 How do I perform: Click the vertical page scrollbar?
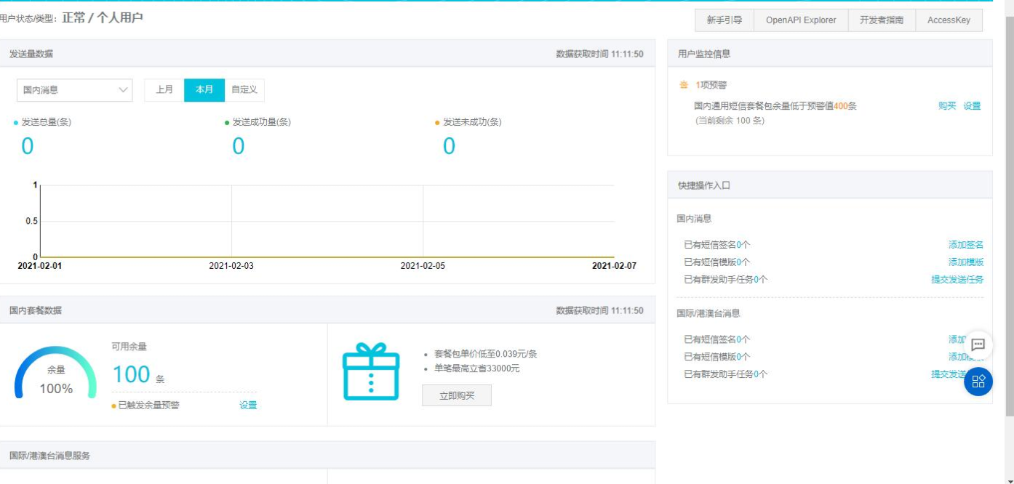point(1008,218)
